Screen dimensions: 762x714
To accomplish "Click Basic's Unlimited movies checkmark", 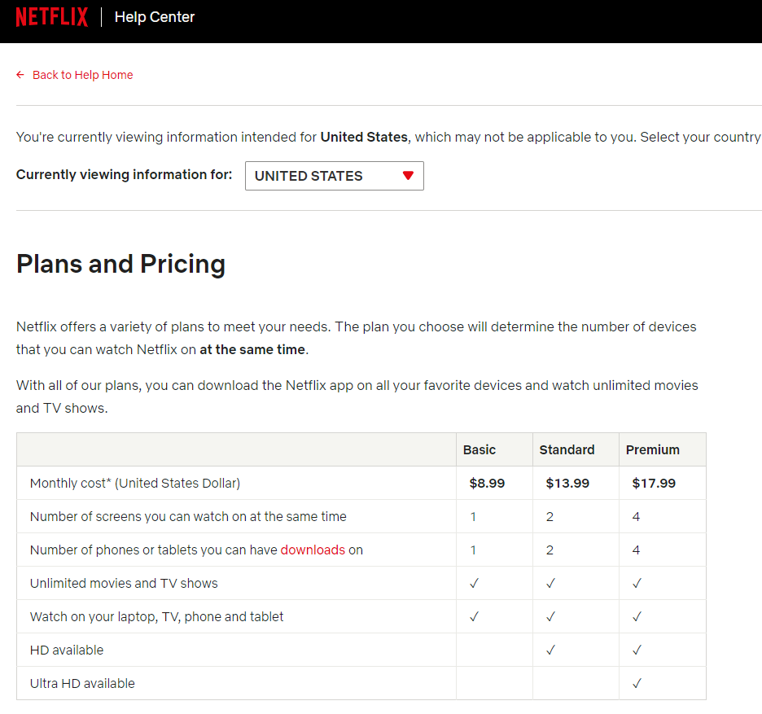I will tap(474, 583).
